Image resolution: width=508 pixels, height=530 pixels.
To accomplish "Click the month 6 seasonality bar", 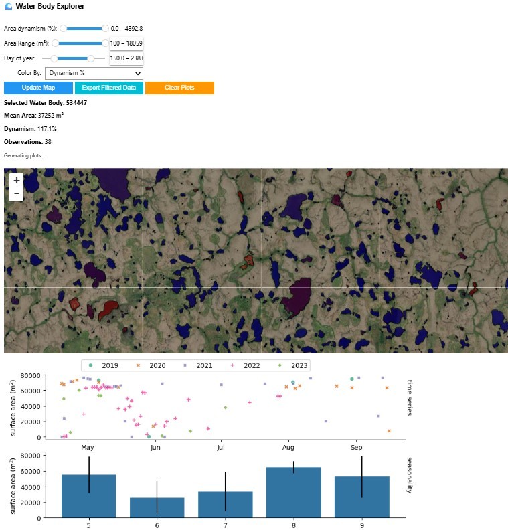I will click(157, 507).
